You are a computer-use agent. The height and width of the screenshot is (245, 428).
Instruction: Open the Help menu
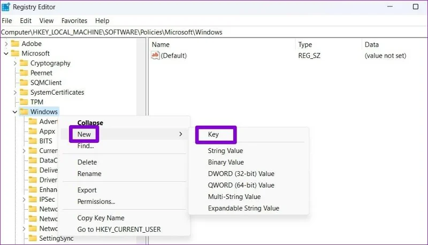pos(102,21)
